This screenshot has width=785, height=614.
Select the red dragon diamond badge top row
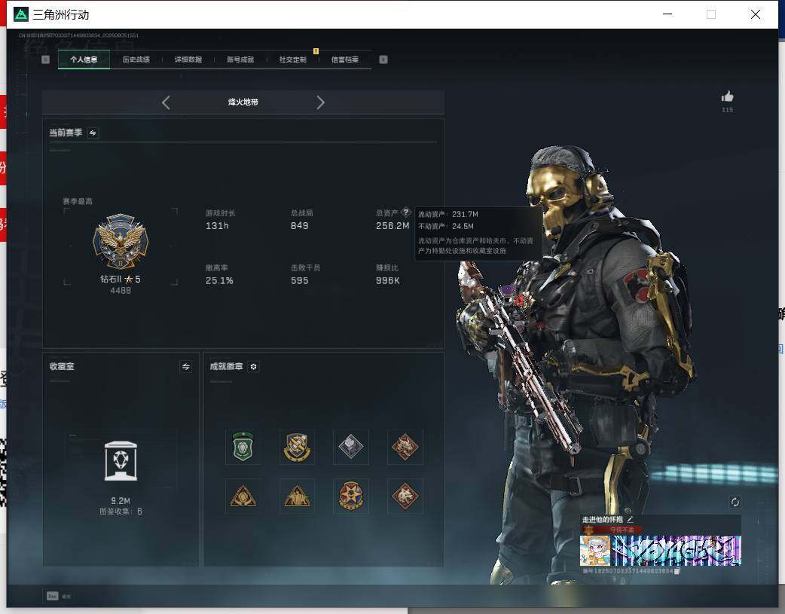405,447
